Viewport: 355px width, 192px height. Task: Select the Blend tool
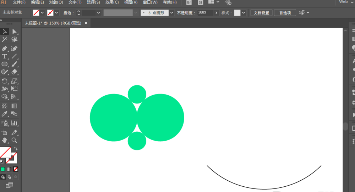click(x=14, y=114)
